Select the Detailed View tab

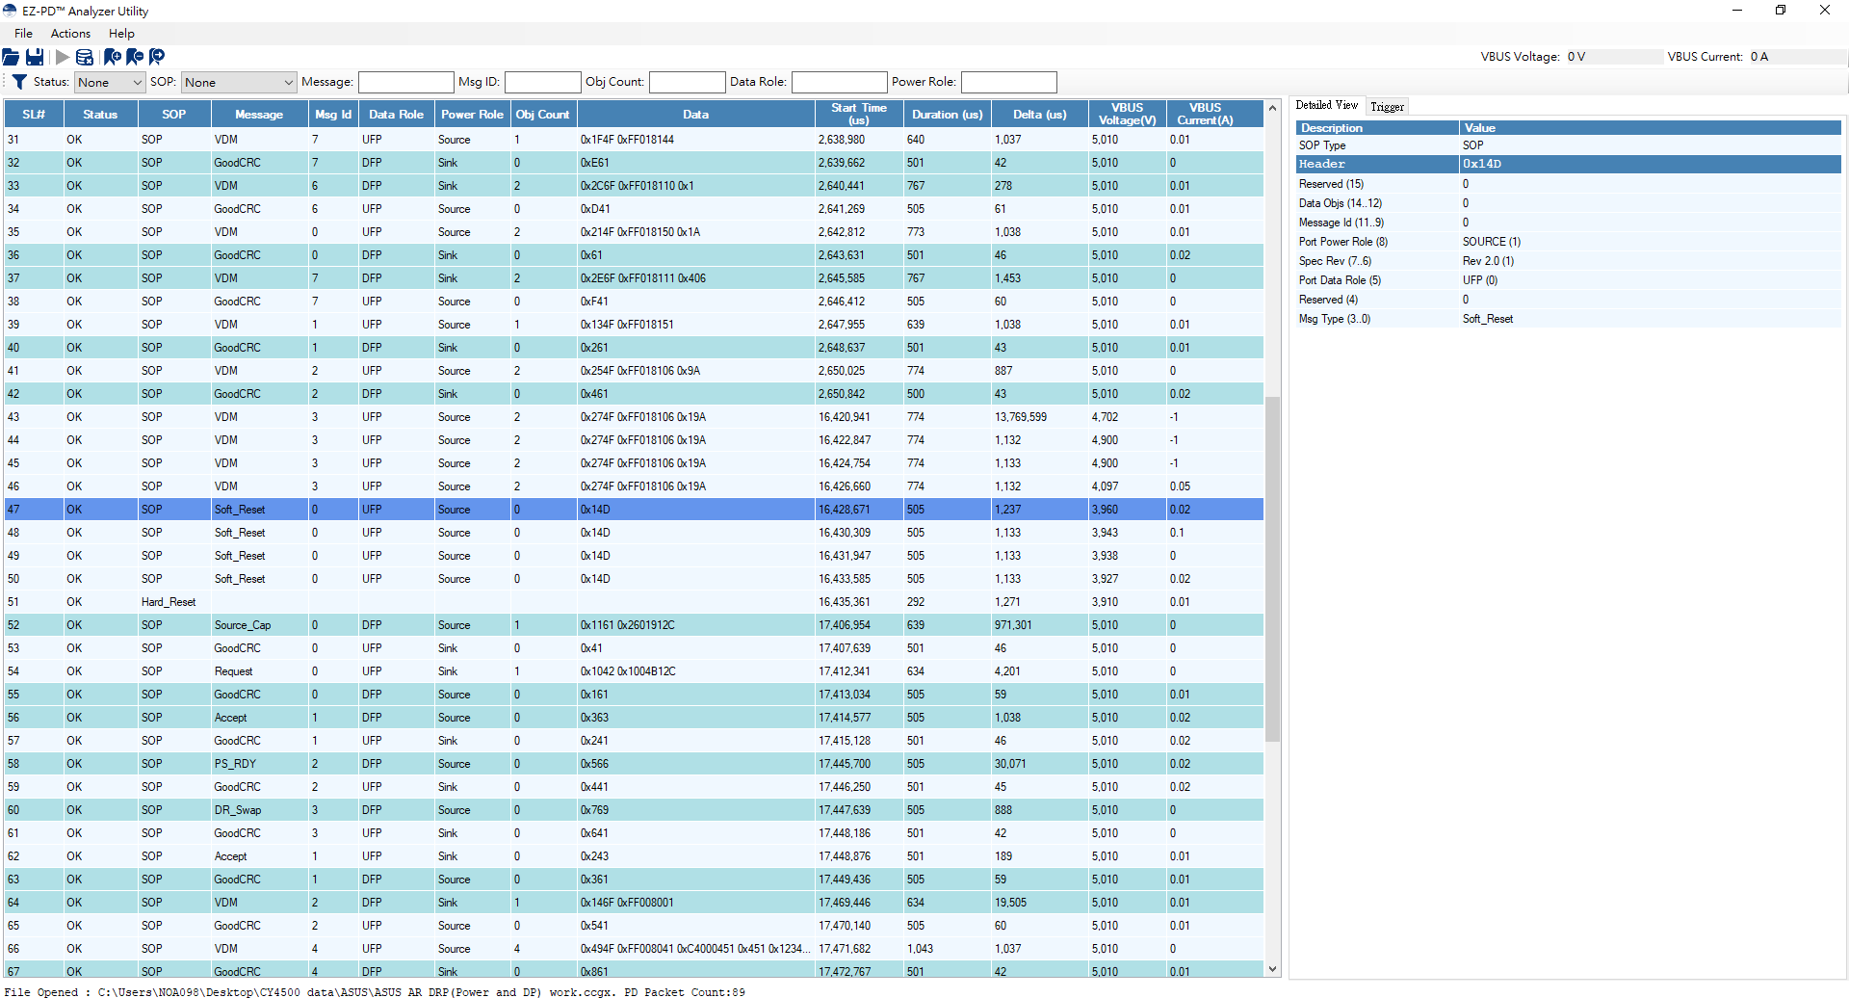click(1326, 105)
